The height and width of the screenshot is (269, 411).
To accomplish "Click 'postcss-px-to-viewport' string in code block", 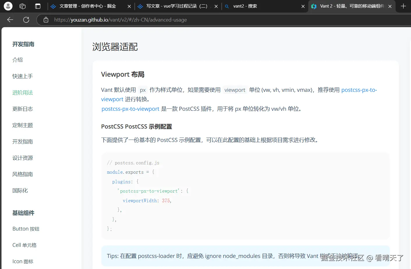I will (149, 191).
